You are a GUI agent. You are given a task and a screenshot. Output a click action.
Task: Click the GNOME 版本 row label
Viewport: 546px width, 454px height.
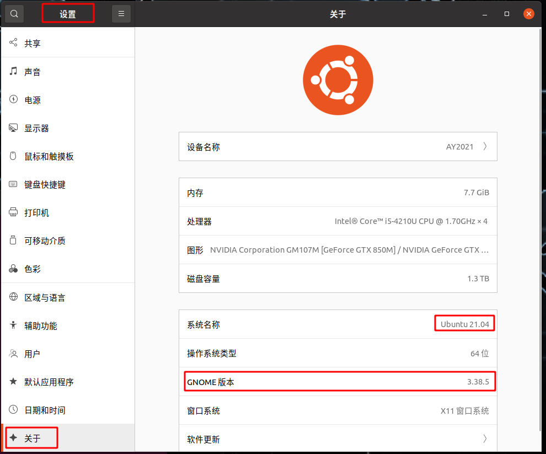[211, 382]
